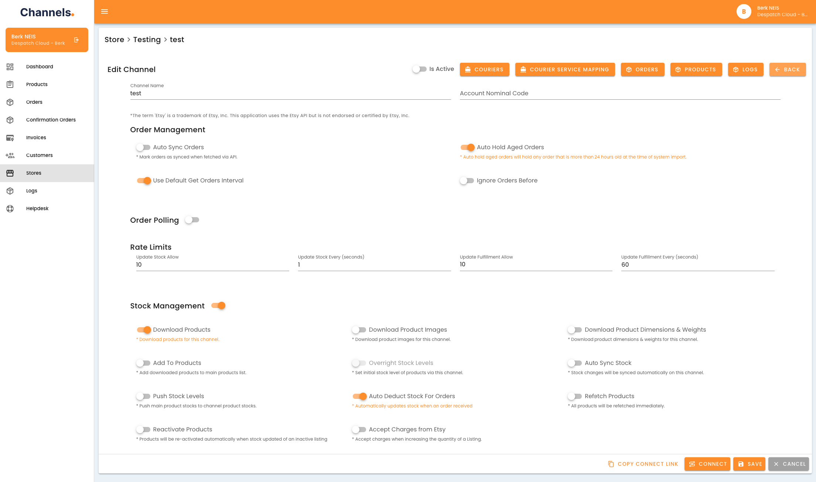Click the Invoices card icon in sidebar
The height and width of the screenshot is (482, 816).
pos(10,138)
